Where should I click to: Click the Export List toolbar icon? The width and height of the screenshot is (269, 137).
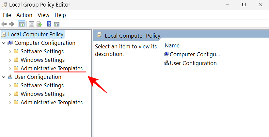tap(39, 24)
